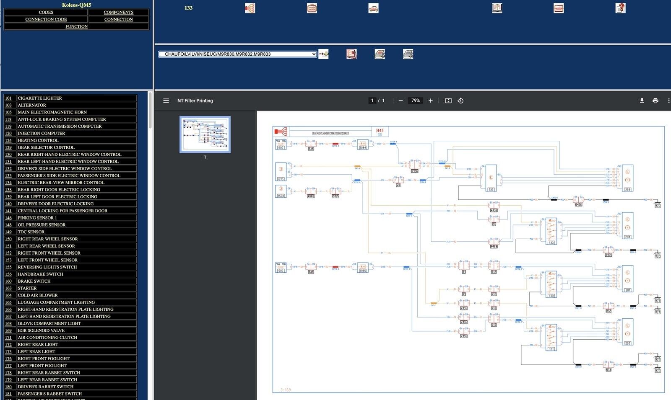
Task: Click the wiring harness icon in top toolbar
Action: tap(250, 8)
